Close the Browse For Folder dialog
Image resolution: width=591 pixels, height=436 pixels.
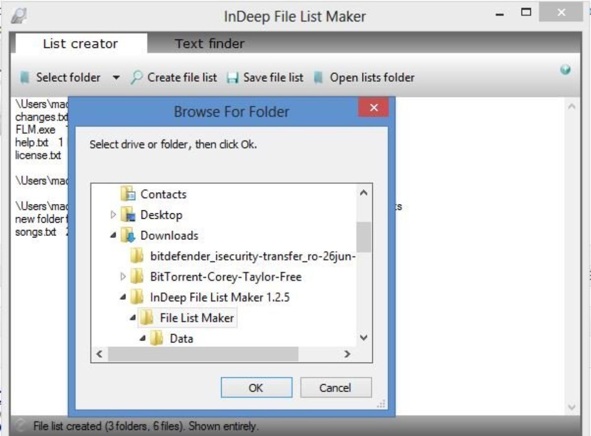point(373,107)
